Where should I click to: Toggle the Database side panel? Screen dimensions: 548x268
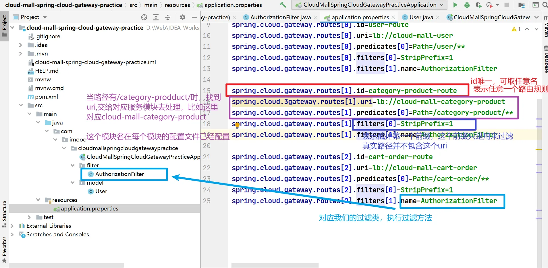click(x=545, y=60)
